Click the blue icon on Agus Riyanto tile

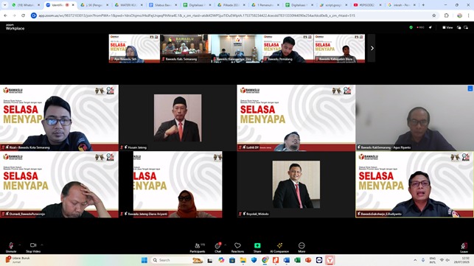[x=470, y=88]
